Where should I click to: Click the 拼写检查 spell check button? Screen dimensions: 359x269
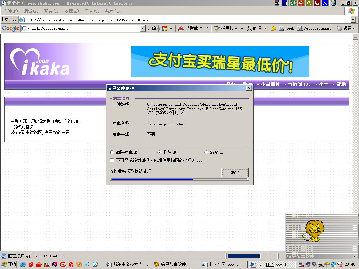[226, 28]
